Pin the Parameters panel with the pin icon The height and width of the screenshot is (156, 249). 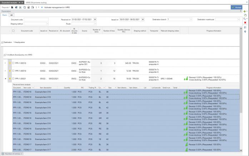point(240,11)
